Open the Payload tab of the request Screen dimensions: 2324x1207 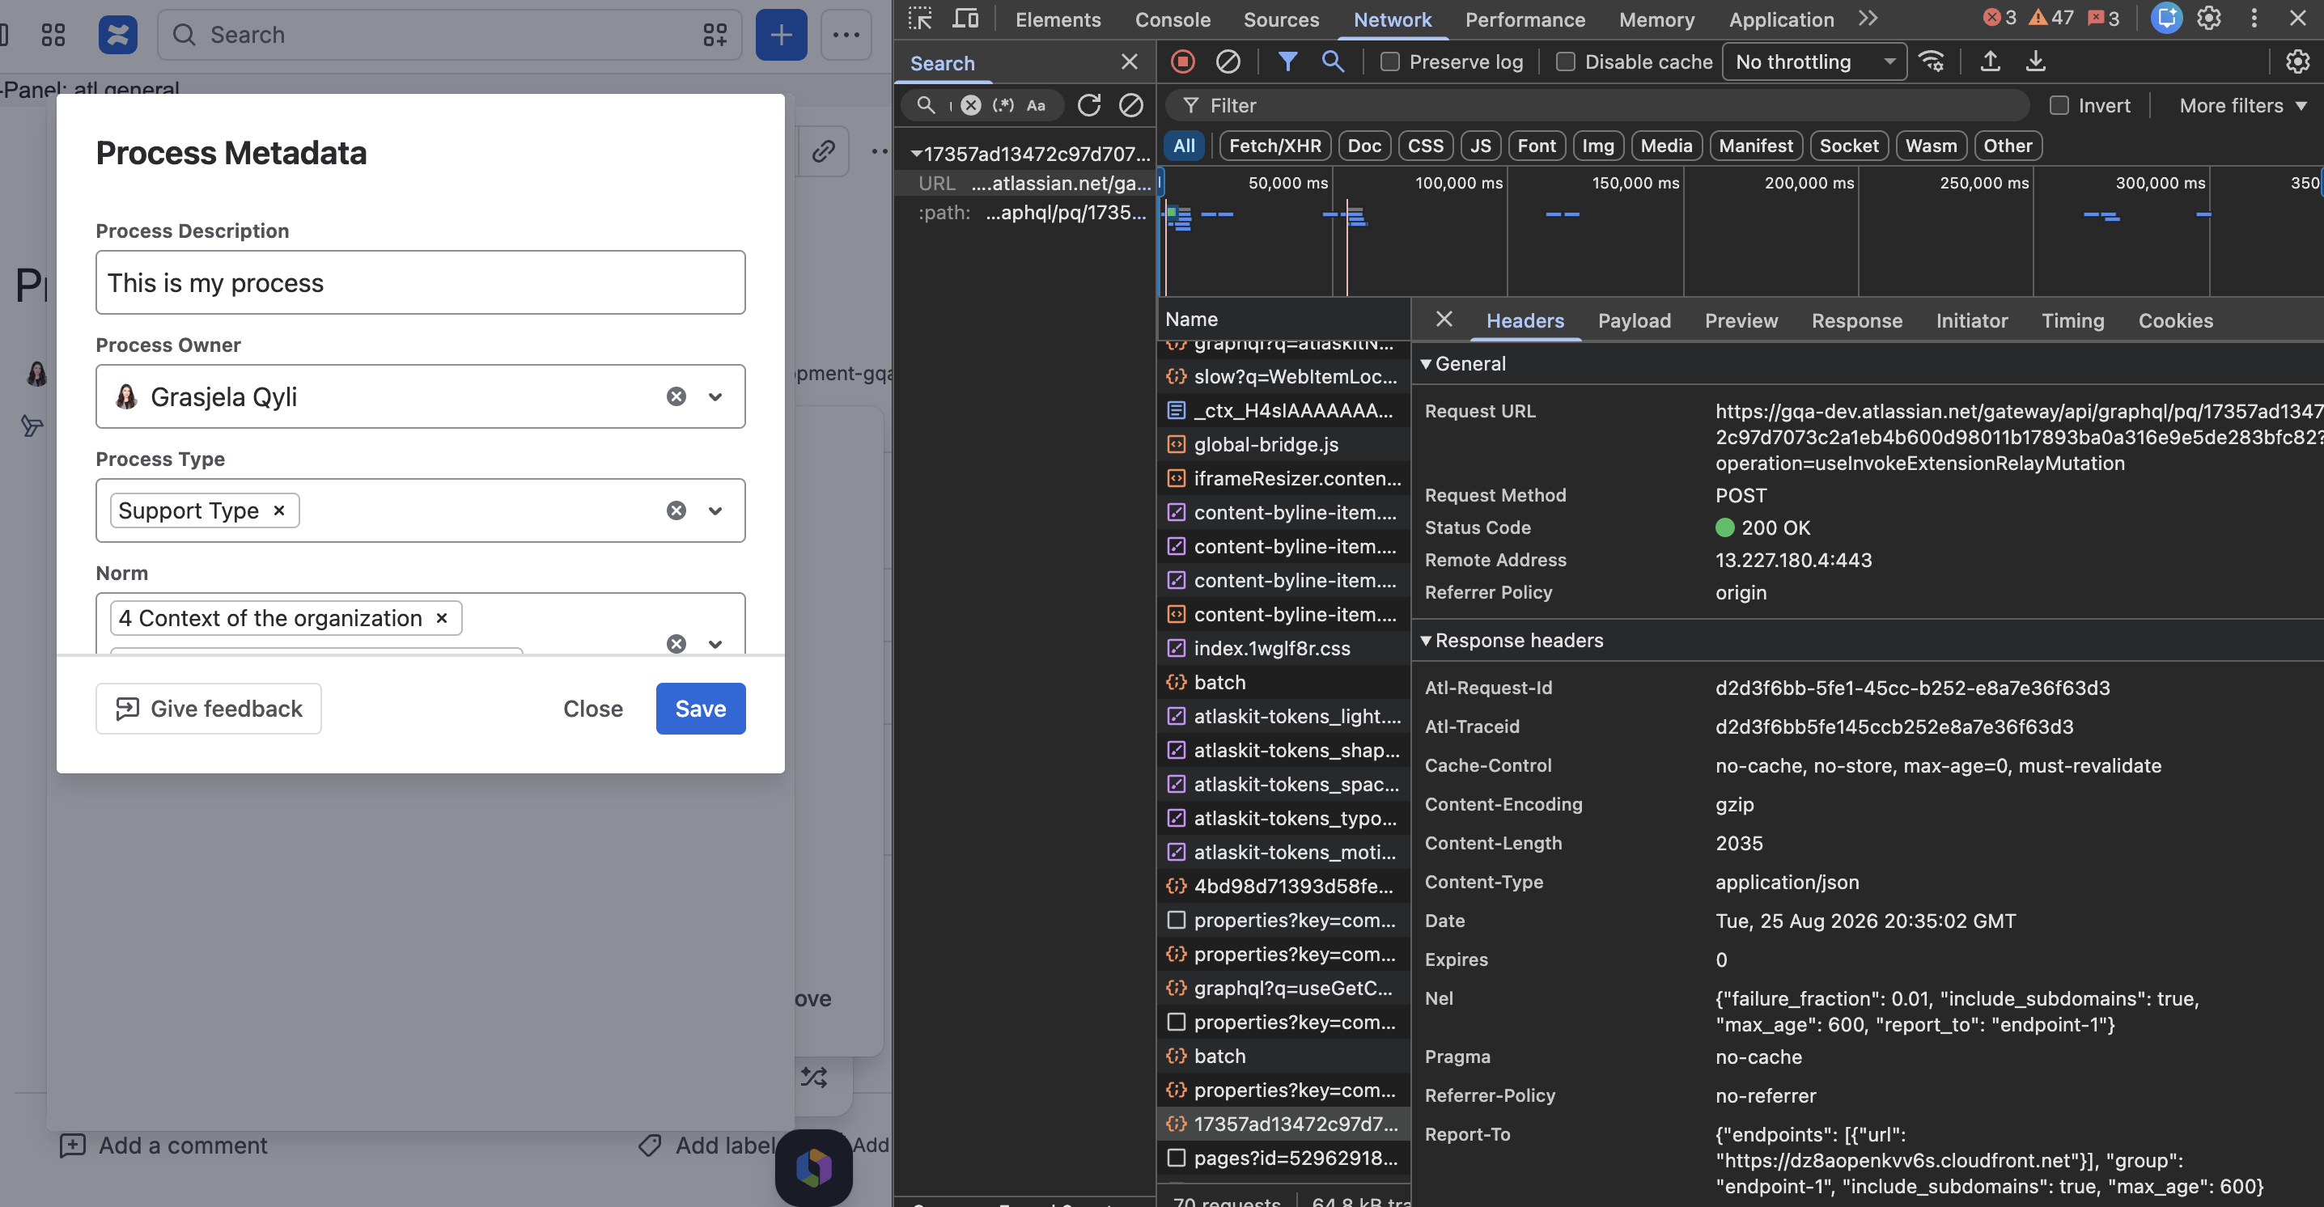(x=1634, y=320)
